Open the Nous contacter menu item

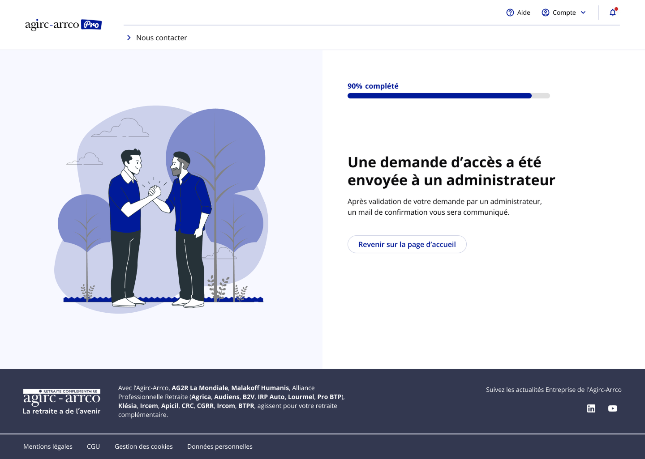(161, 38)
